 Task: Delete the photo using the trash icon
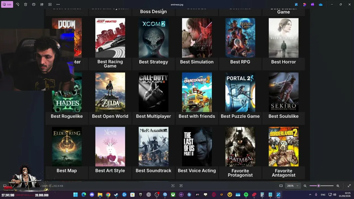tap(25, 4)
